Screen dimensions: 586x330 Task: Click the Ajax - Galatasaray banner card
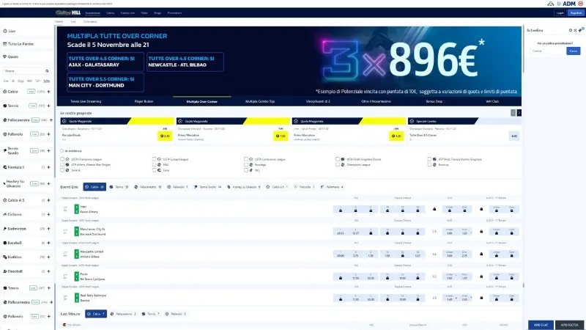point(105,62)
